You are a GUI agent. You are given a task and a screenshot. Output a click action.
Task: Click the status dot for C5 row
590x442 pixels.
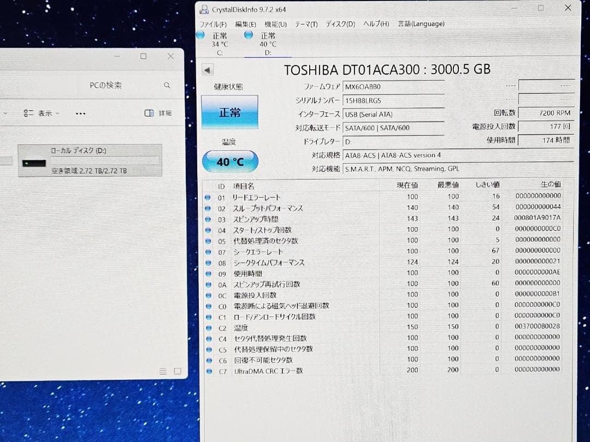click(209, 350)
